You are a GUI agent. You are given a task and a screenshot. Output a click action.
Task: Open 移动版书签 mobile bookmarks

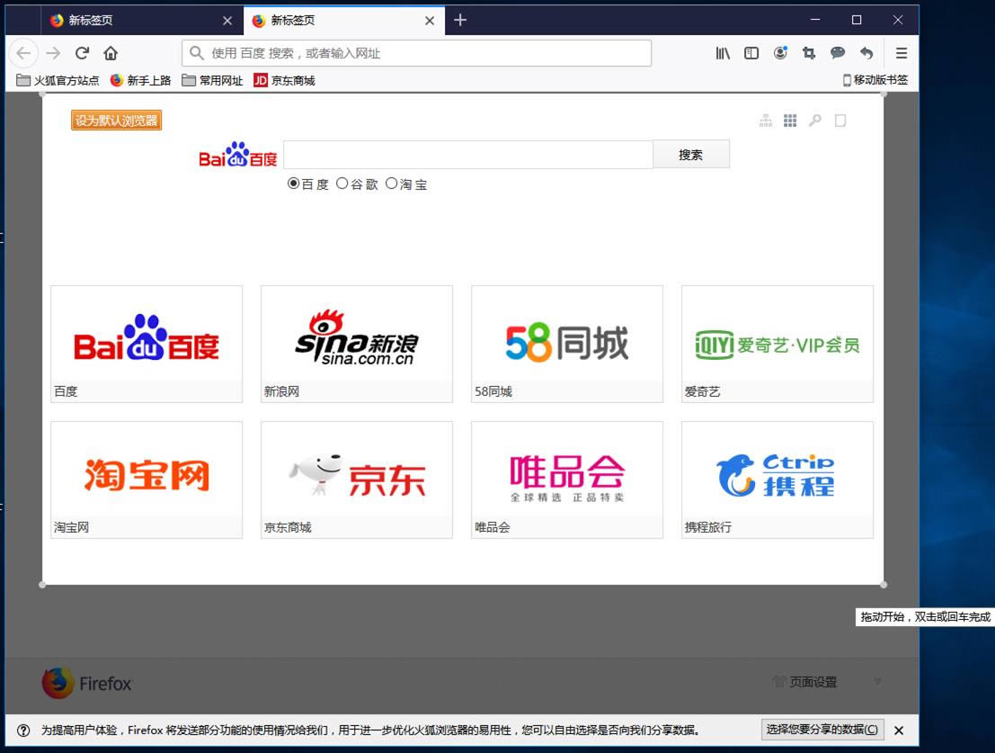coord(875,80)
